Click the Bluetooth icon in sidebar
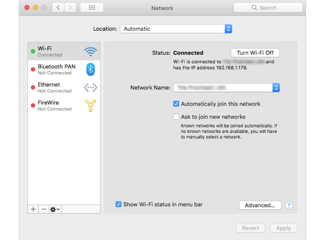 click(x=90, y=69)
